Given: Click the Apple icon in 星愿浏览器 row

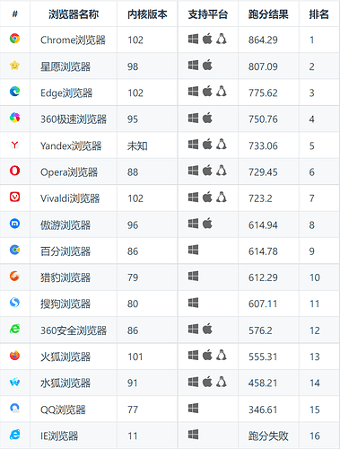Looking at the screenshot, I should [207, 65].
